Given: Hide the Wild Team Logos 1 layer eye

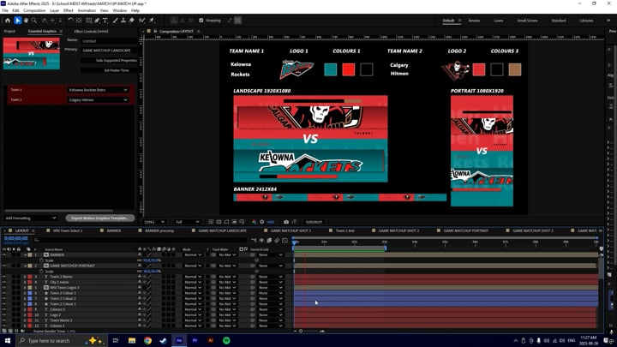Looking at the screenshot, I should (4, 288).
